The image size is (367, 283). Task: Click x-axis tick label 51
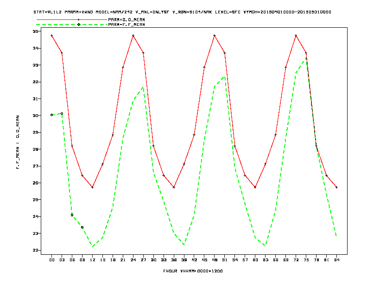pos(225,260)
